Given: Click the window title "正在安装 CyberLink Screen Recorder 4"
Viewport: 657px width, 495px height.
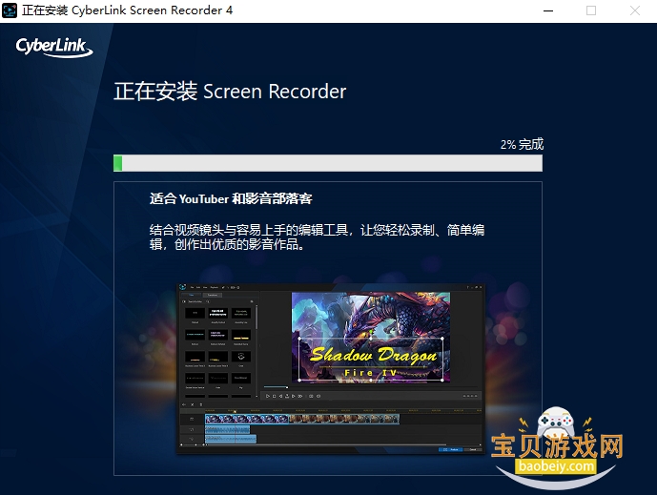Looking at the screenshot, I should (128, 10).
